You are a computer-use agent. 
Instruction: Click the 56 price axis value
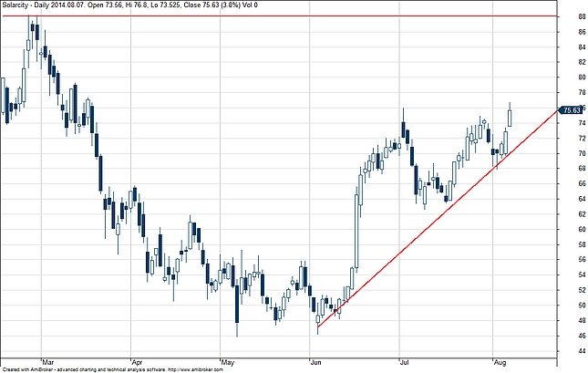pyautogui.click(x=582, y=260)
